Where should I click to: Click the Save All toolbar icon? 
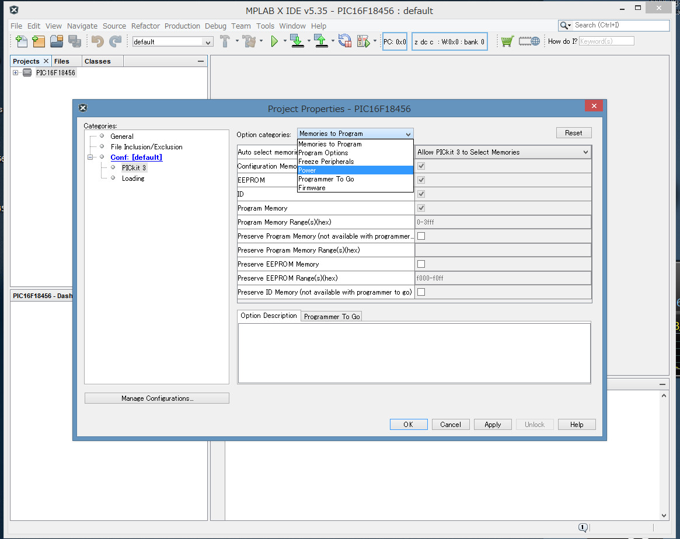pos(75,41)
